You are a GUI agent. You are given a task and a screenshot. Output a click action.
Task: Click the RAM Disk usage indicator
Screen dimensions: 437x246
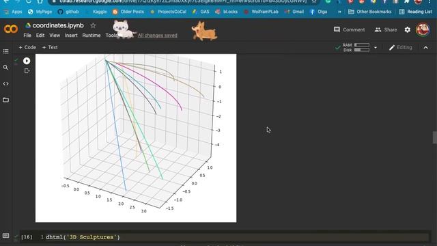pyautogui.click(x=356, y=47)
